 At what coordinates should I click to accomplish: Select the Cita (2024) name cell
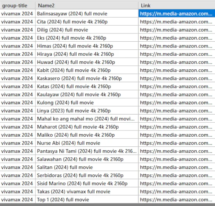coord(87,21)
